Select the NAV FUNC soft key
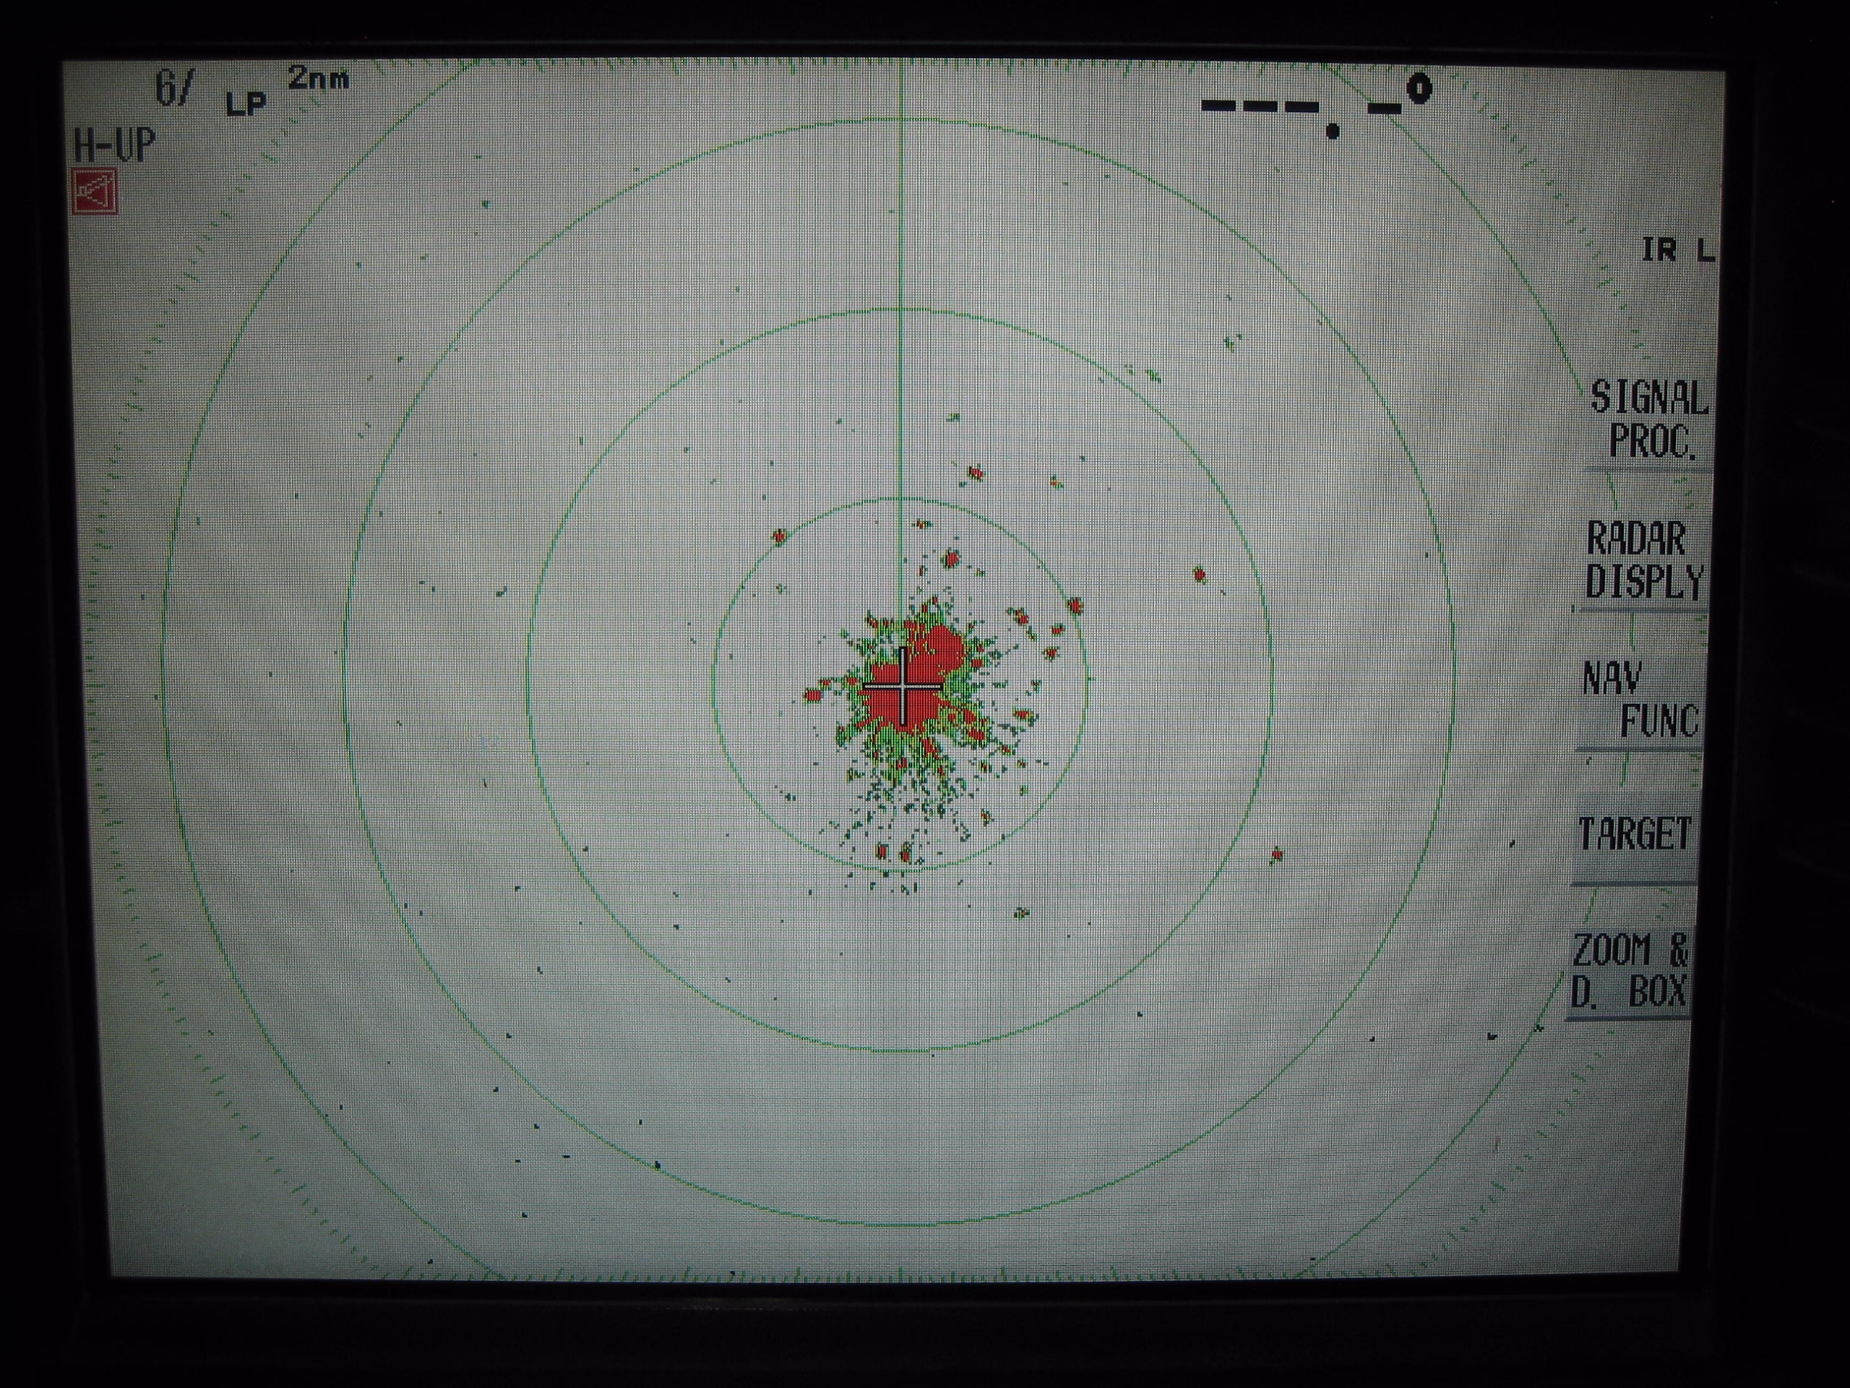Viewport: 1850px width, 1388px height. [1638, 701]
